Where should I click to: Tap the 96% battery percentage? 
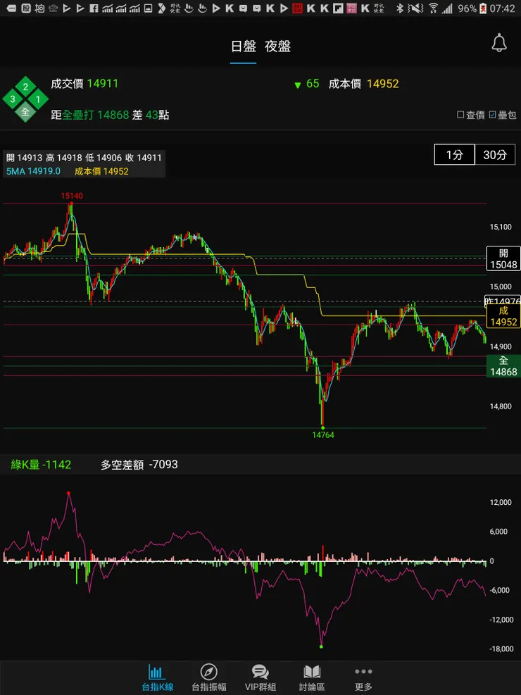[x=467, y=8]
